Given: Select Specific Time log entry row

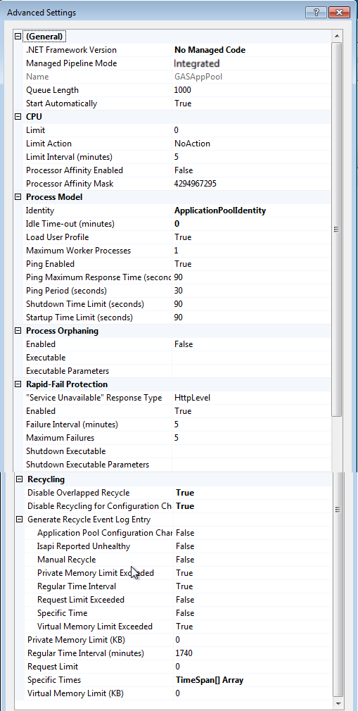Looking at the screenshot, I should tap(179, 613).
